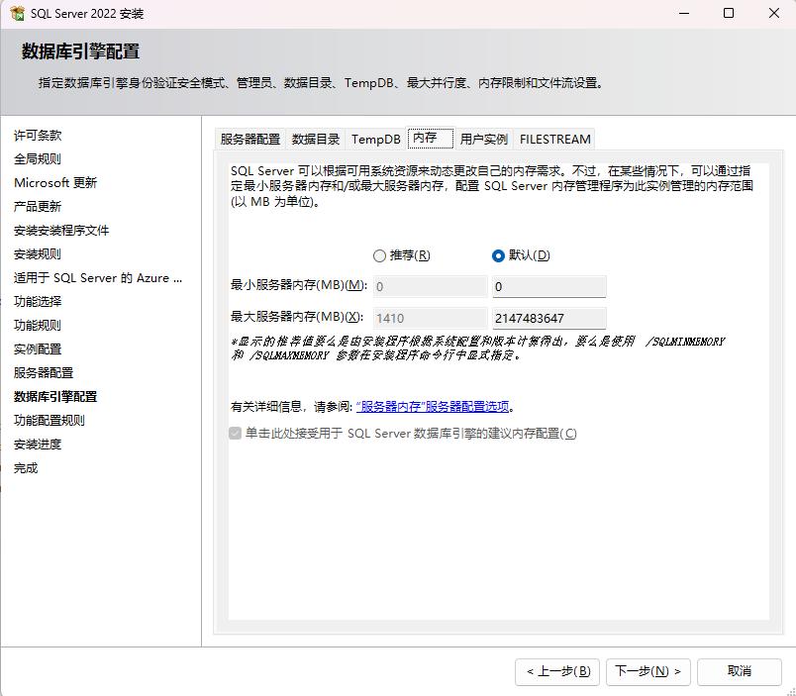Image resolution: width=796 pixels, height=696 pixels.
Task: Cancel the installation with 取消
Action: point(739,671)
